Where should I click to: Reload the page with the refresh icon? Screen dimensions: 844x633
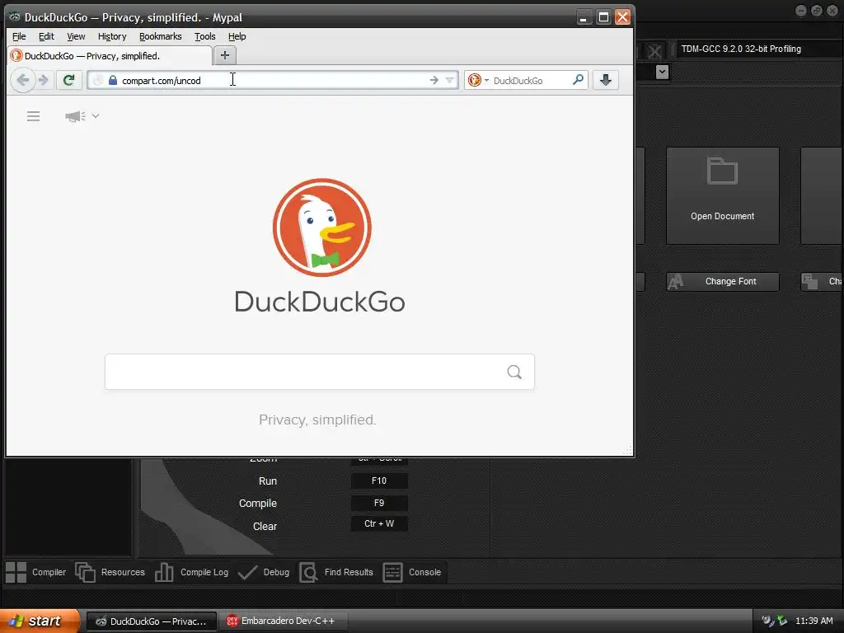click(69, 80)
